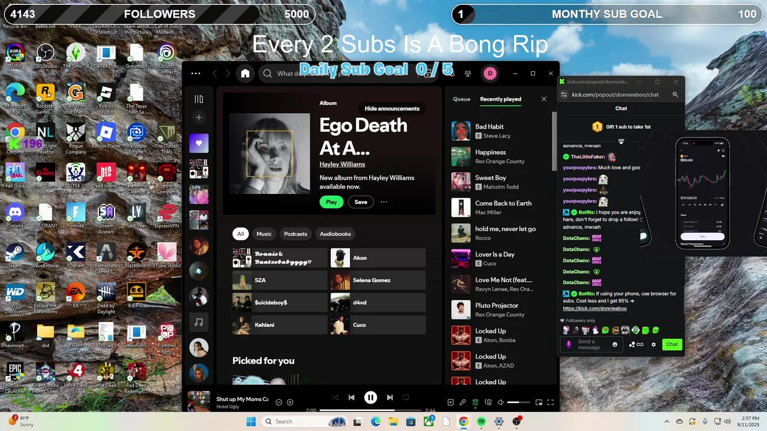Go to the previous track
767x431 pixels.
click(352, 397)
